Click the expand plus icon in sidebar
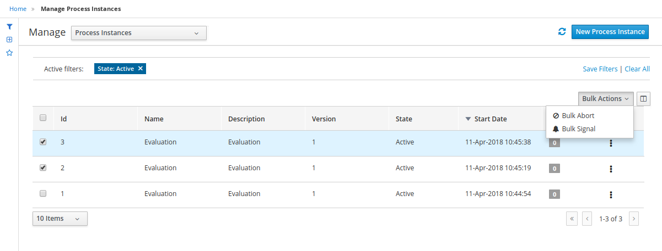 pyautogui.click(x=9, y=40)
